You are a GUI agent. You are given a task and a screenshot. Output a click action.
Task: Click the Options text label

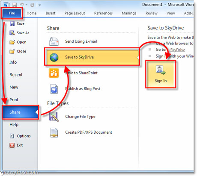24,136
